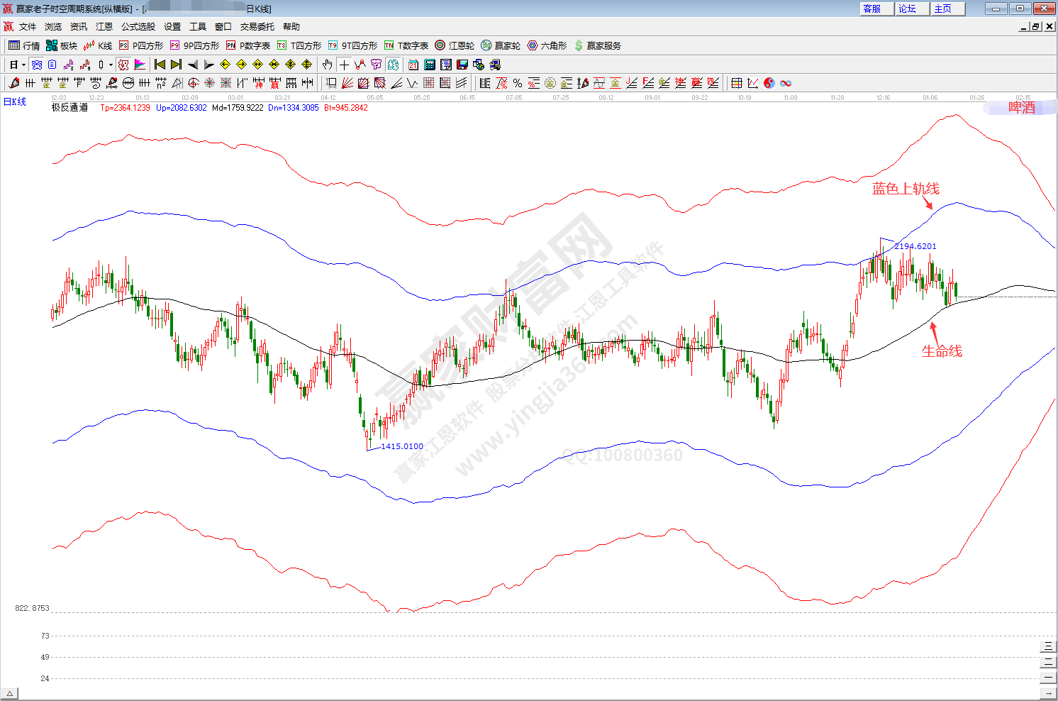
Task: Open the calculator icon in toolbar
Action: pyautogui.click(x=429, y=65)
